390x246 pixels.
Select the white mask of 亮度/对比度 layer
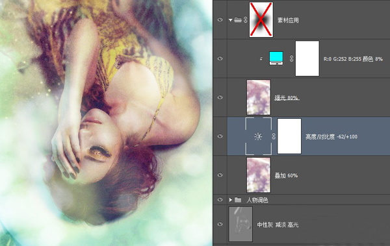[x=289, y=136]
